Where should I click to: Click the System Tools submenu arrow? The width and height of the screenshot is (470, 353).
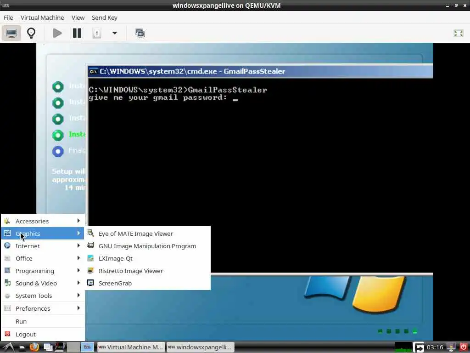pyautogui.click(x=78, y=296)
